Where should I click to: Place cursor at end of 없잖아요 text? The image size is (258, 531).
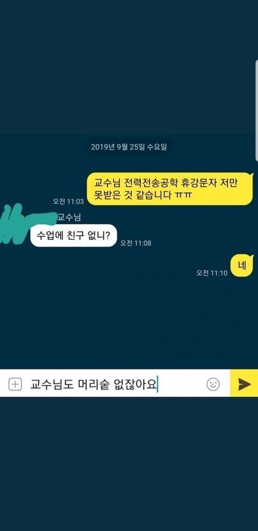[157, 384]
